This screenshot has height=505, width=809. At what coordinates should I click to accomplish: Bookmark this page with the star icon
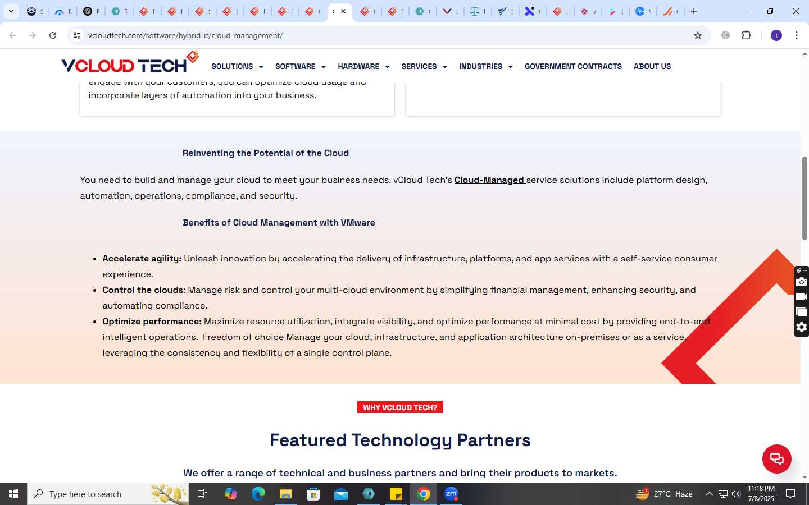point(698,35)
